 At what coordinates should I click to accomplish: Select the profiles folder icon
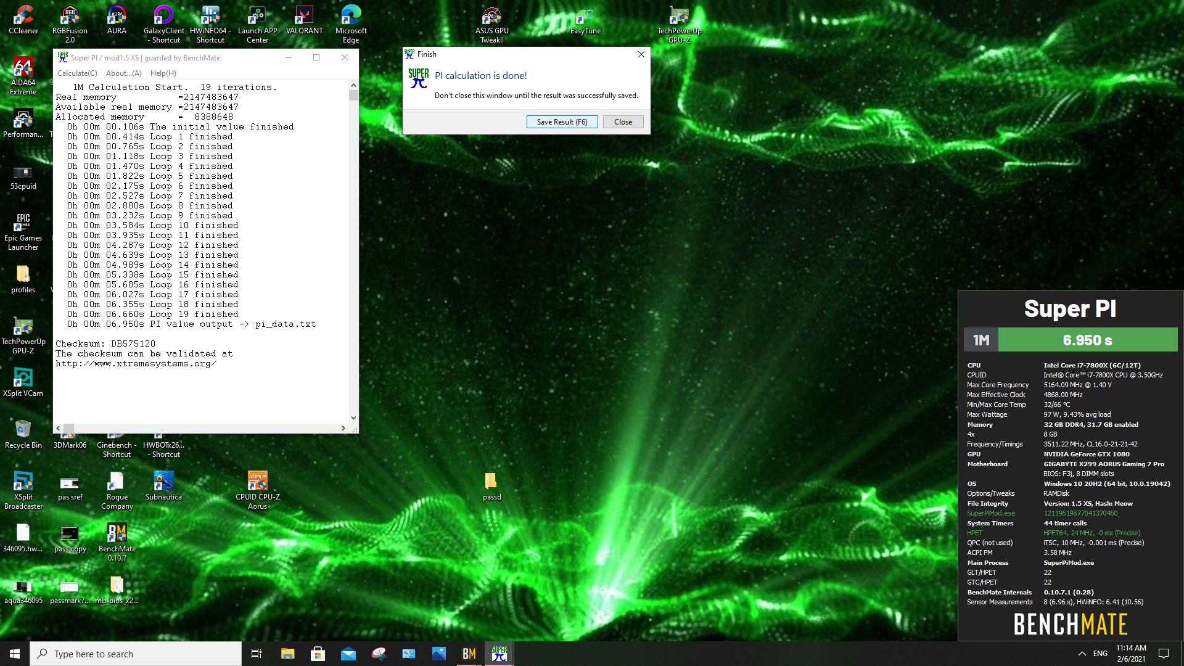(23, 279)
